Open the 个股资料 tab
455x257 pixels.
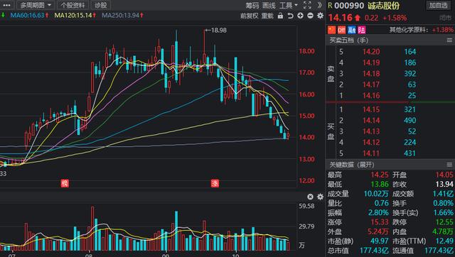click(x=73, y=5)
